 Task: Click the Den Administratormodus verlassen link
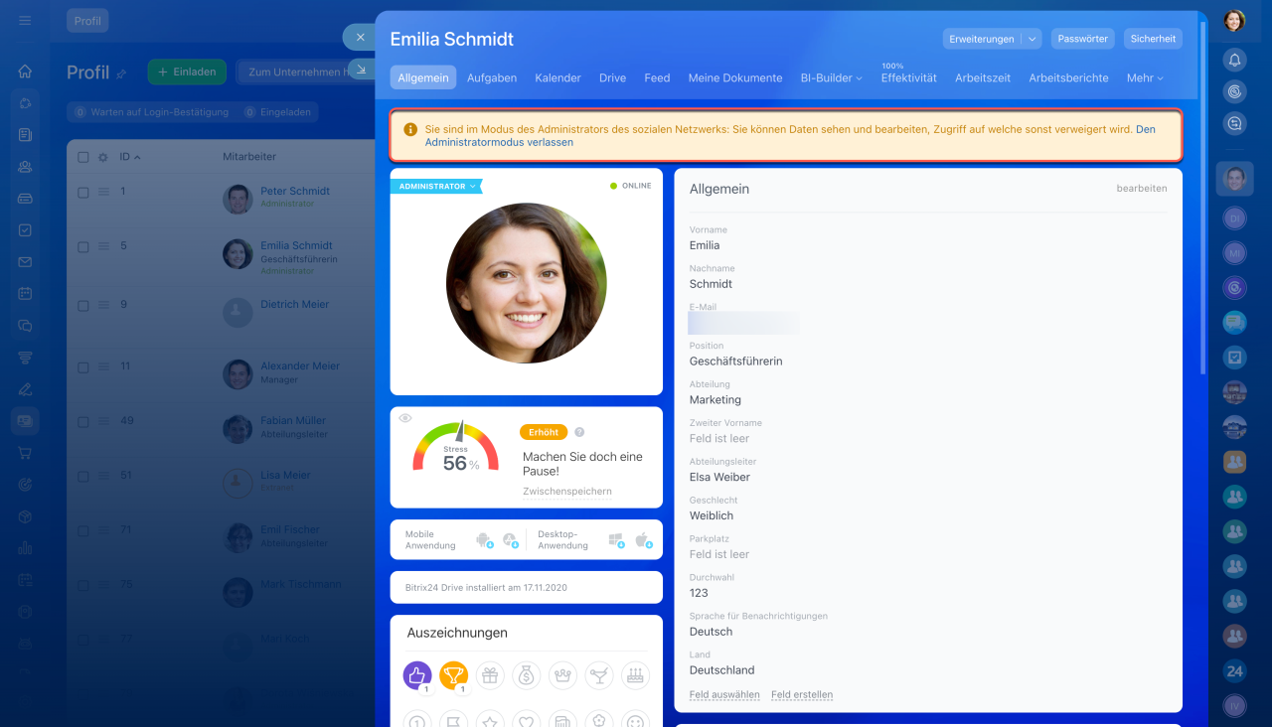(499, 142)
